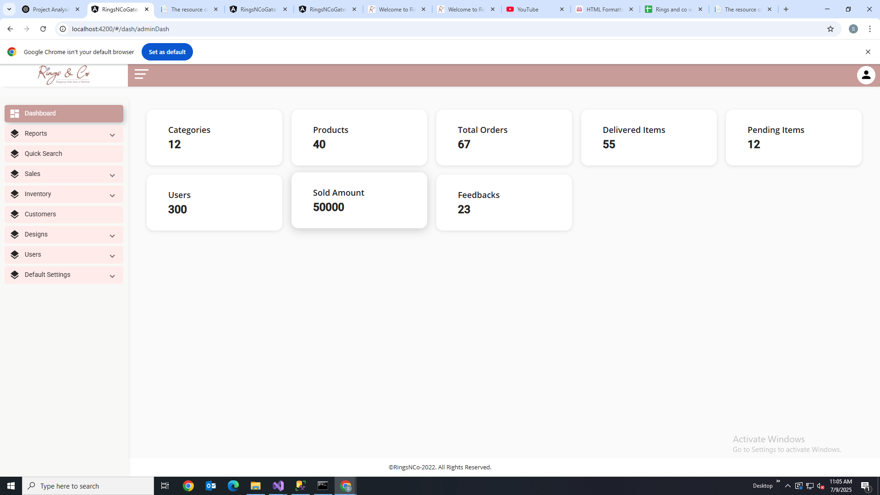This screenshot has height=495, width=880.
Task: Expand the Inventory submenu chevron
Action: (112, 195)
